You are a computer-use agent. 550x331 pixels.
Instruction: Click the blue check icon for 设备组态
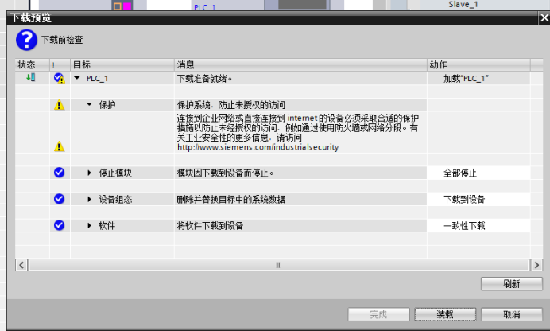[60, 199]
